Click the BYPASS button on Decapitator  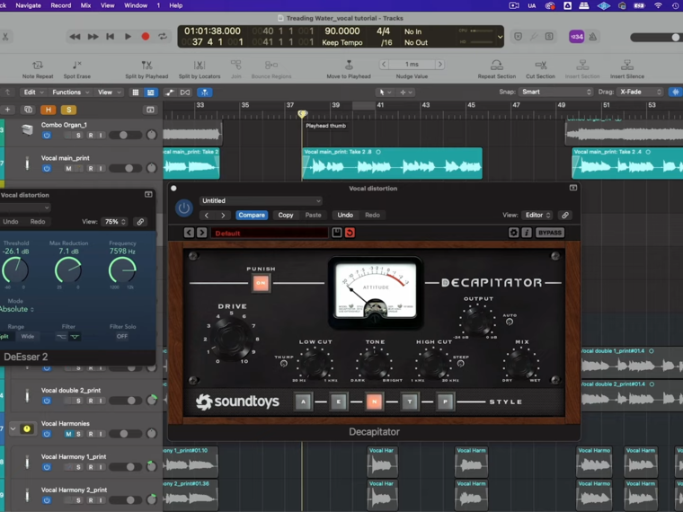pyautogui.click(x=549, y=233)
